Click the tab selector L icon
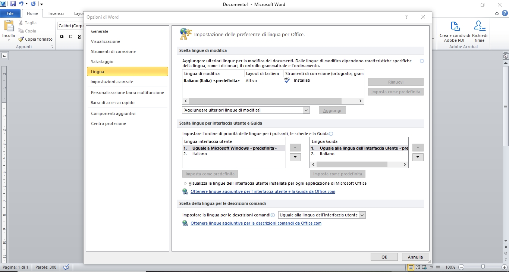The height and width of the screenshot is (272, 509). coord(4,56)
